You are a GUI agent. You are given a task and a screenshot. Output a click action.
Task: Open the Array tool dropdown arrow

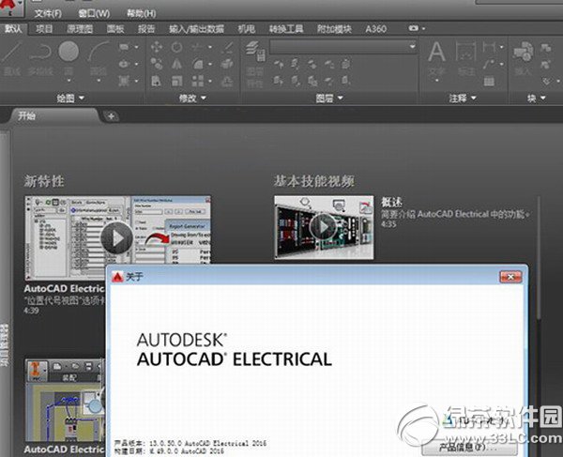209,81
